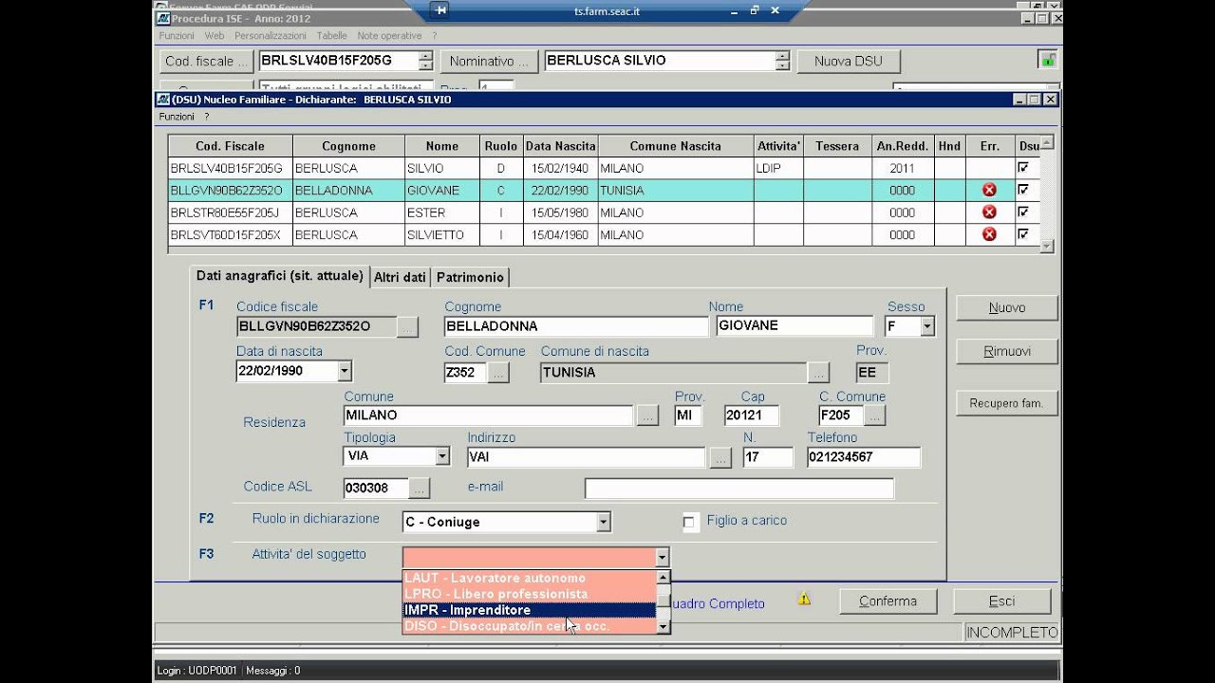
Task: Select IMPR - Imprenditore option
Action: 529,610
